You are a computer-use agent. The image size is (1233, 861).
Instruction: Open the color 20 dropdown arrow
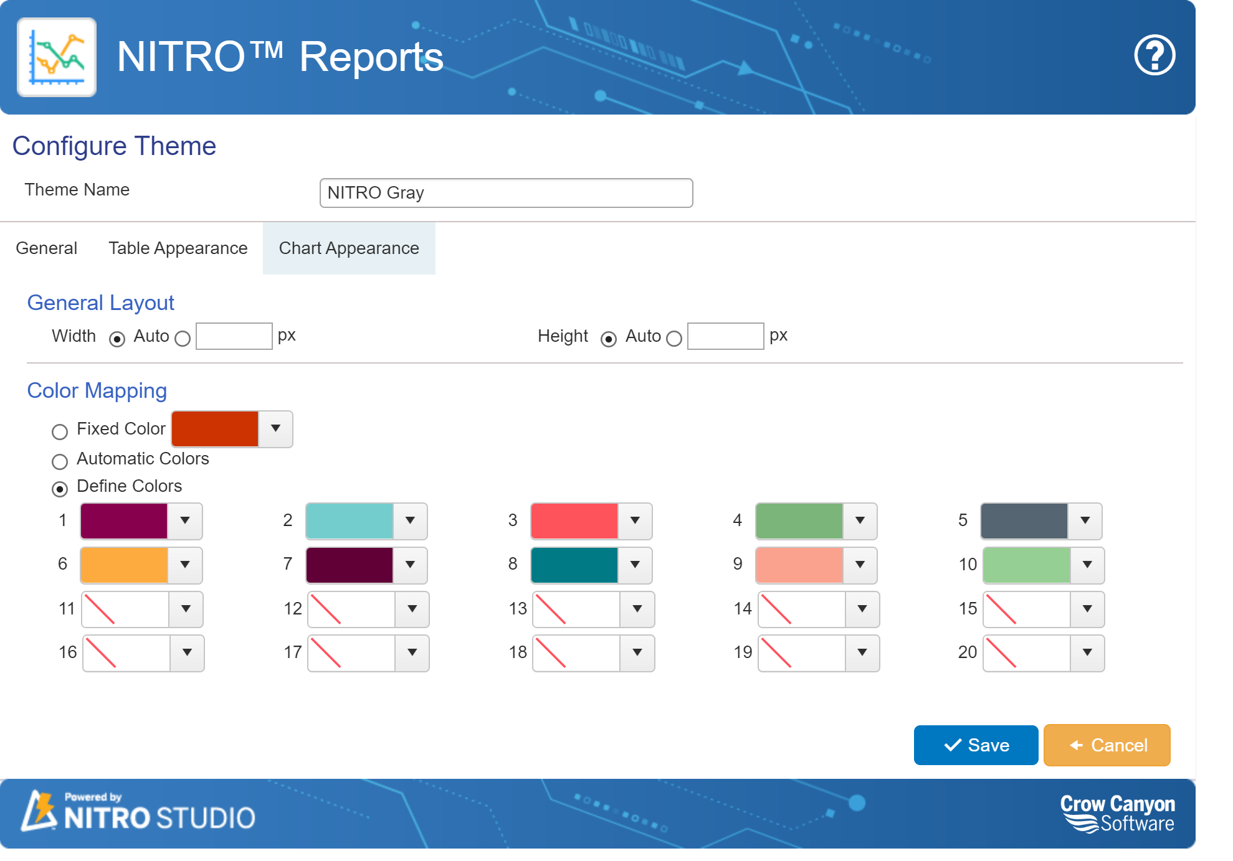1087,653
